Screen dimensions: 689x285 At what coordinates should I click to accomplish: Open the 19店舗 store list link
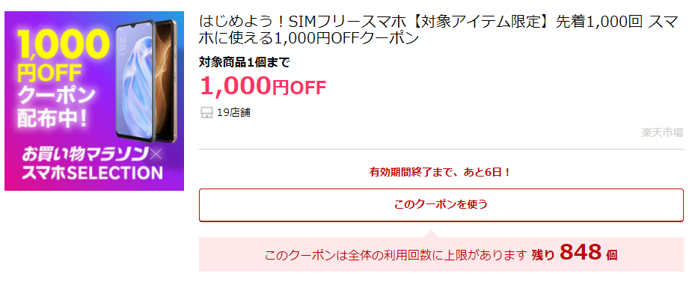(233, 113)
